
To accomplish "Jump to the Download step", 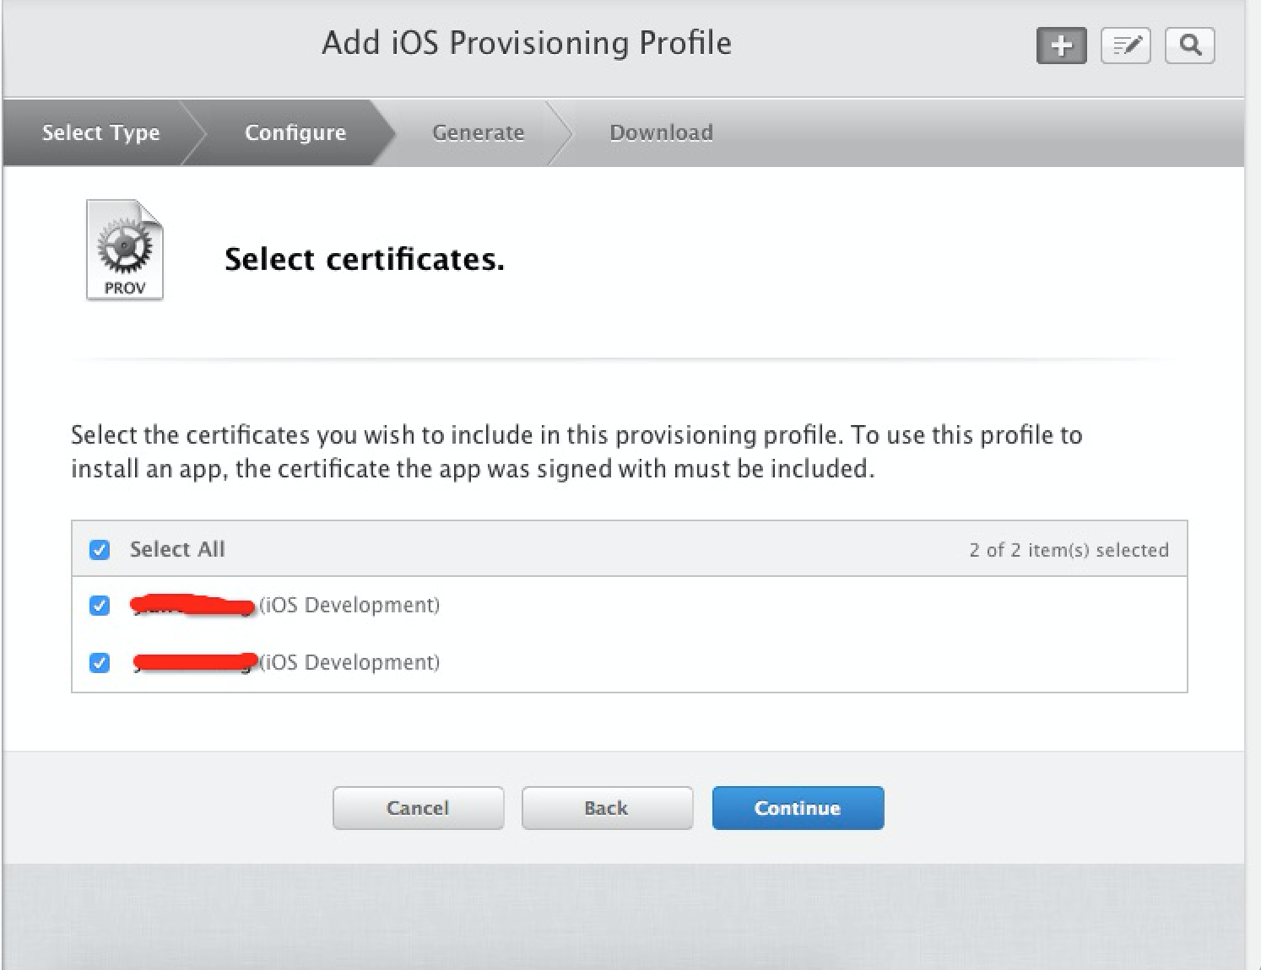I will (662, 132).
